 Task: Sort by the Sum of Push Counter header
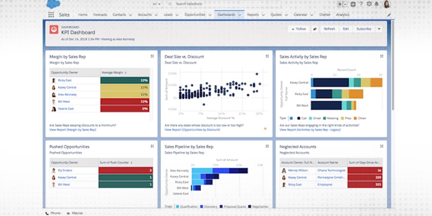(126, 163)
